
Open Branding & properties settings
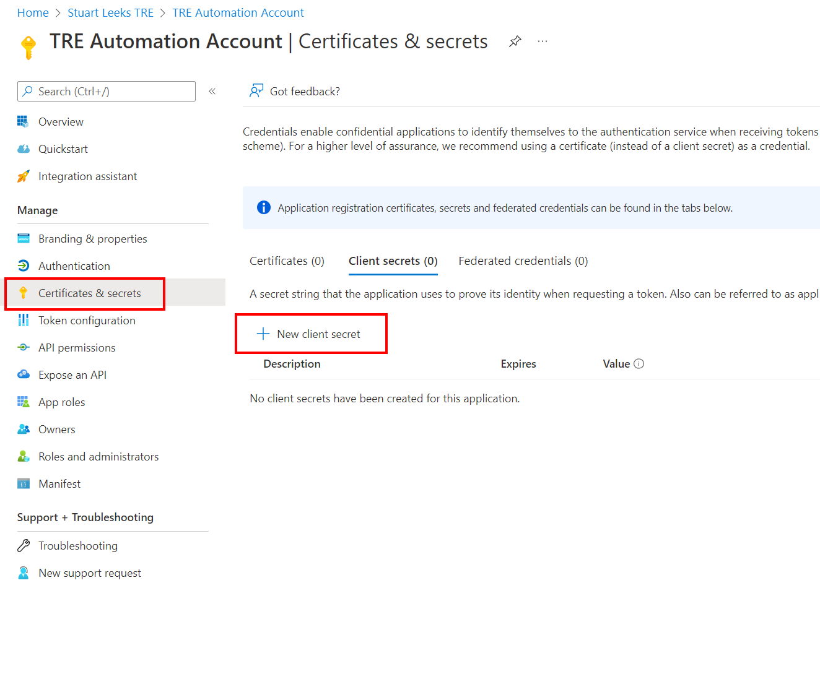tap(92, 238)
